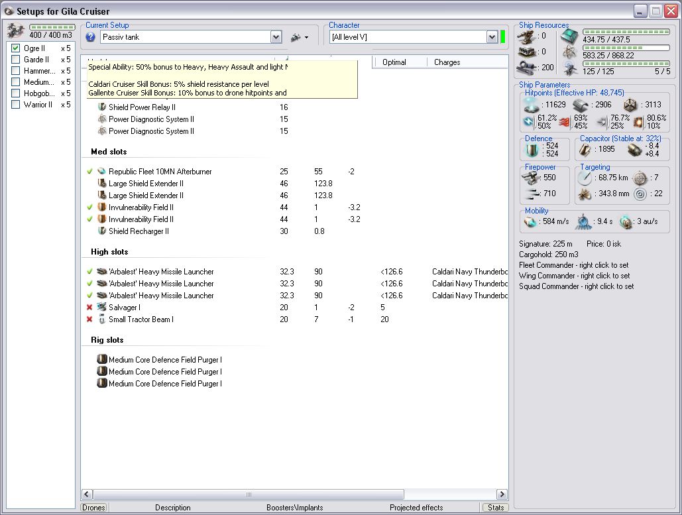
Task: Click the armor hitpoints 2906 icon
Action: [581, 105]
